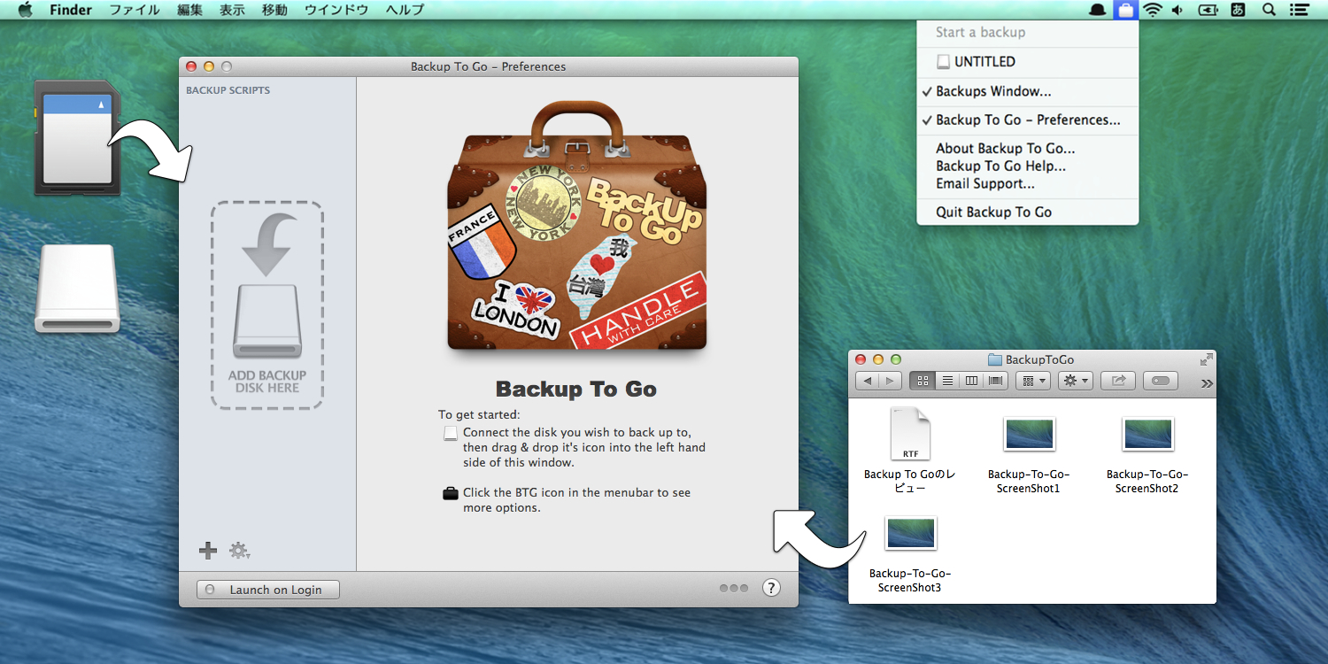Toggle Backup To Go – Preferences… menu item

pyautogui.click(x=1028, y=120)
